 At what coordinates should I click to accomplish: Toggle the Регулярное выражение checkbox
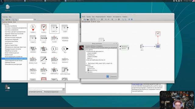(43, 92)
